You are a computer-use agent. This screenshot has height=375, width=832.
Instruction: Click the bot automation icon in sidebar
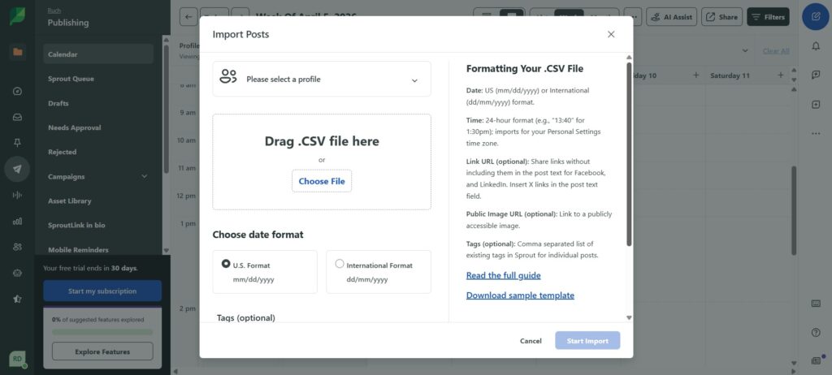[18, 274]
